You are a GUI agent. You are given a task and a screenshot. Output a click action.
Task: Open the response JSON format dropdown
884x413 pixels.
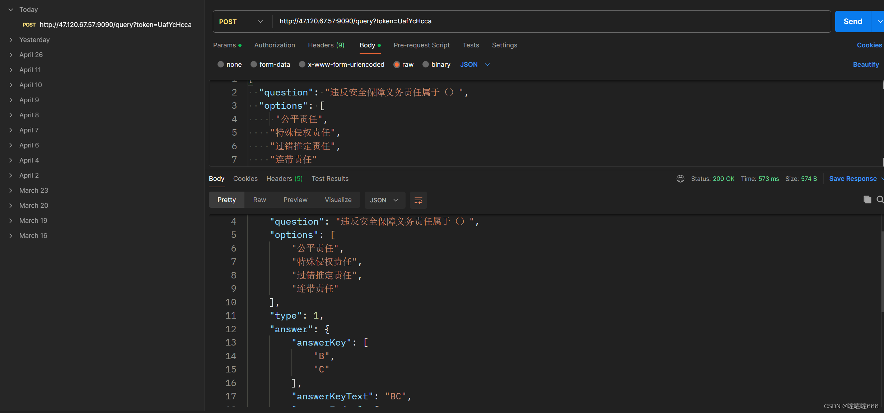point(384,200)
